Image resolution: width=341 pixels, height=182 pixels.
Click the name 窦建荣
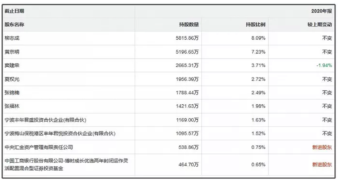[12, 65]
